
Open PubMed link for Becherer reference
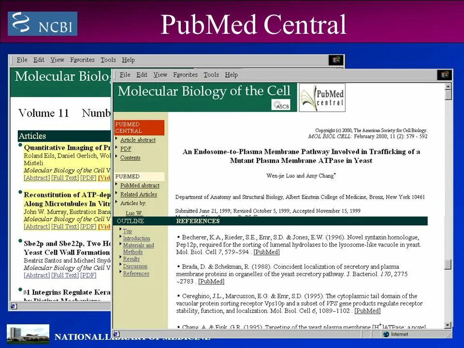[267, 252]
